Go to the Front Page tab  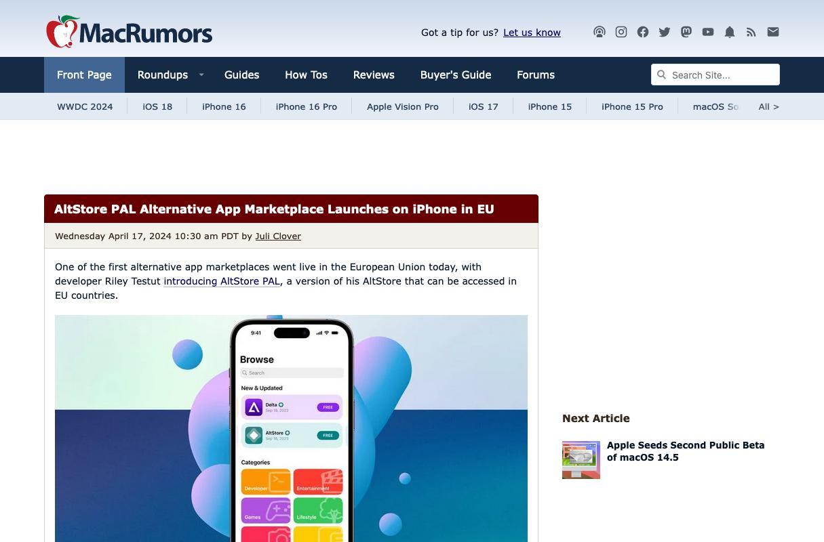pyautogui.click(x=84, y=75)
